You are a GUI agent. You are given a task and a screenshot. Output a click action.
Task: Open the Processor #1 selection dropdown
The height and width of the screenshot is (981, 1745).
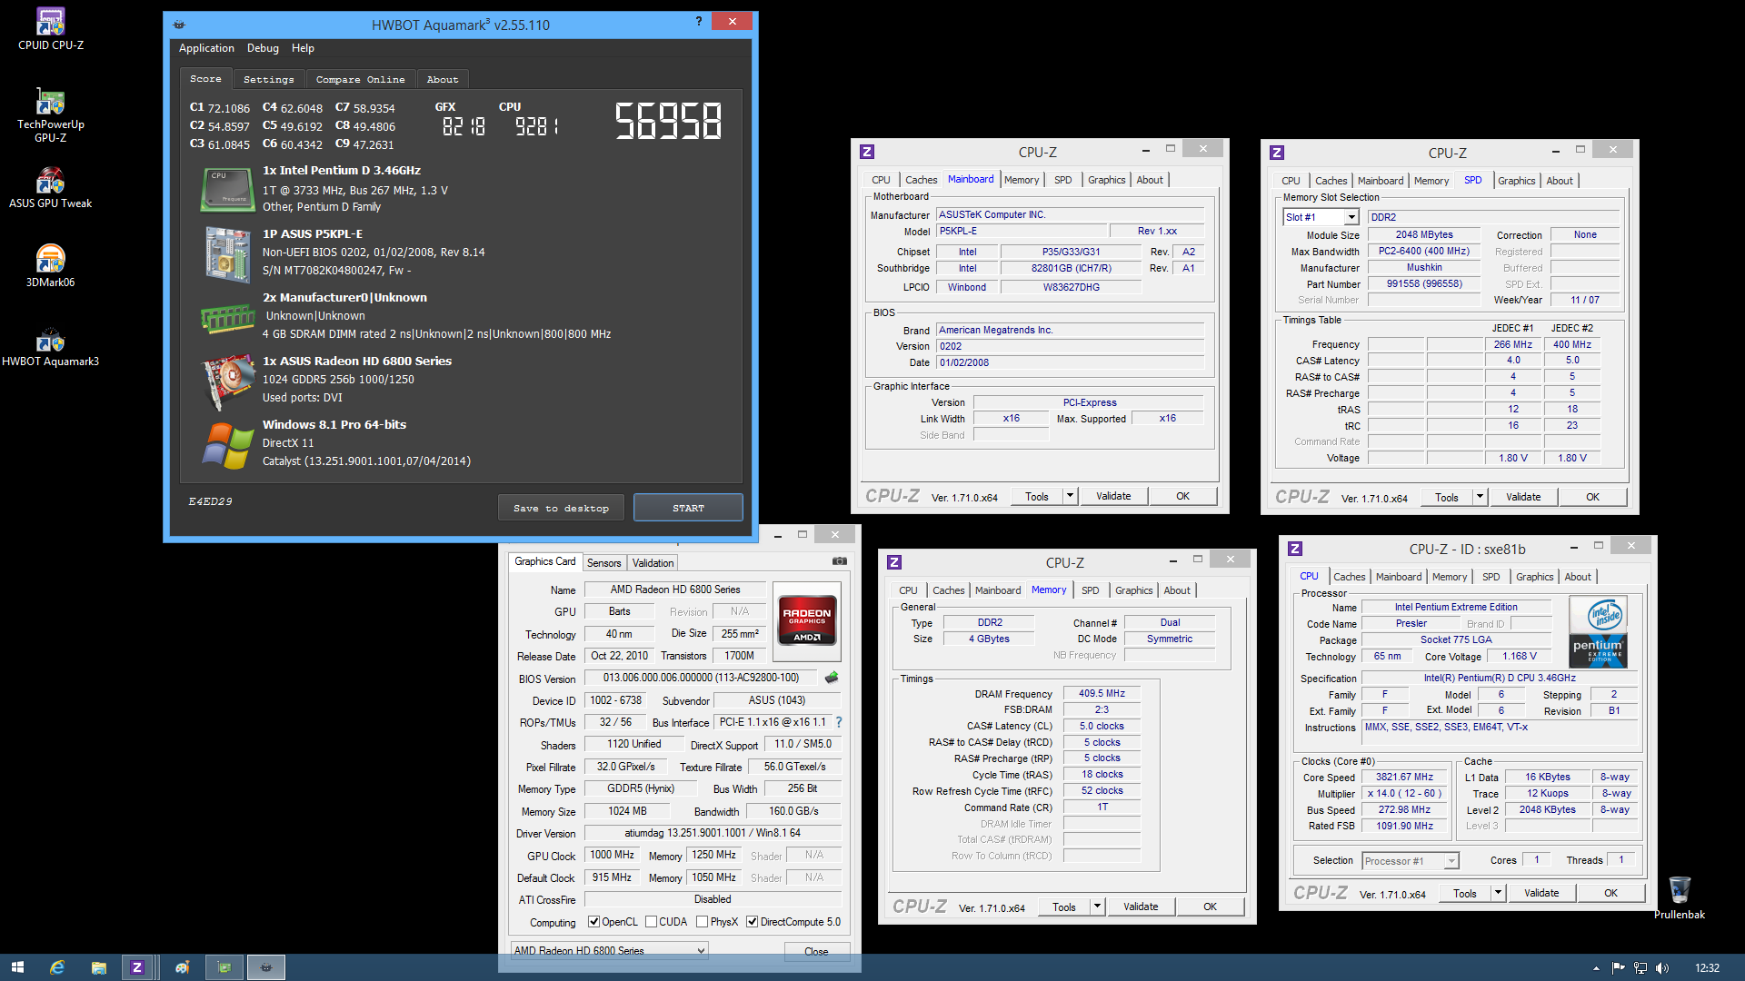(1451, 861)
